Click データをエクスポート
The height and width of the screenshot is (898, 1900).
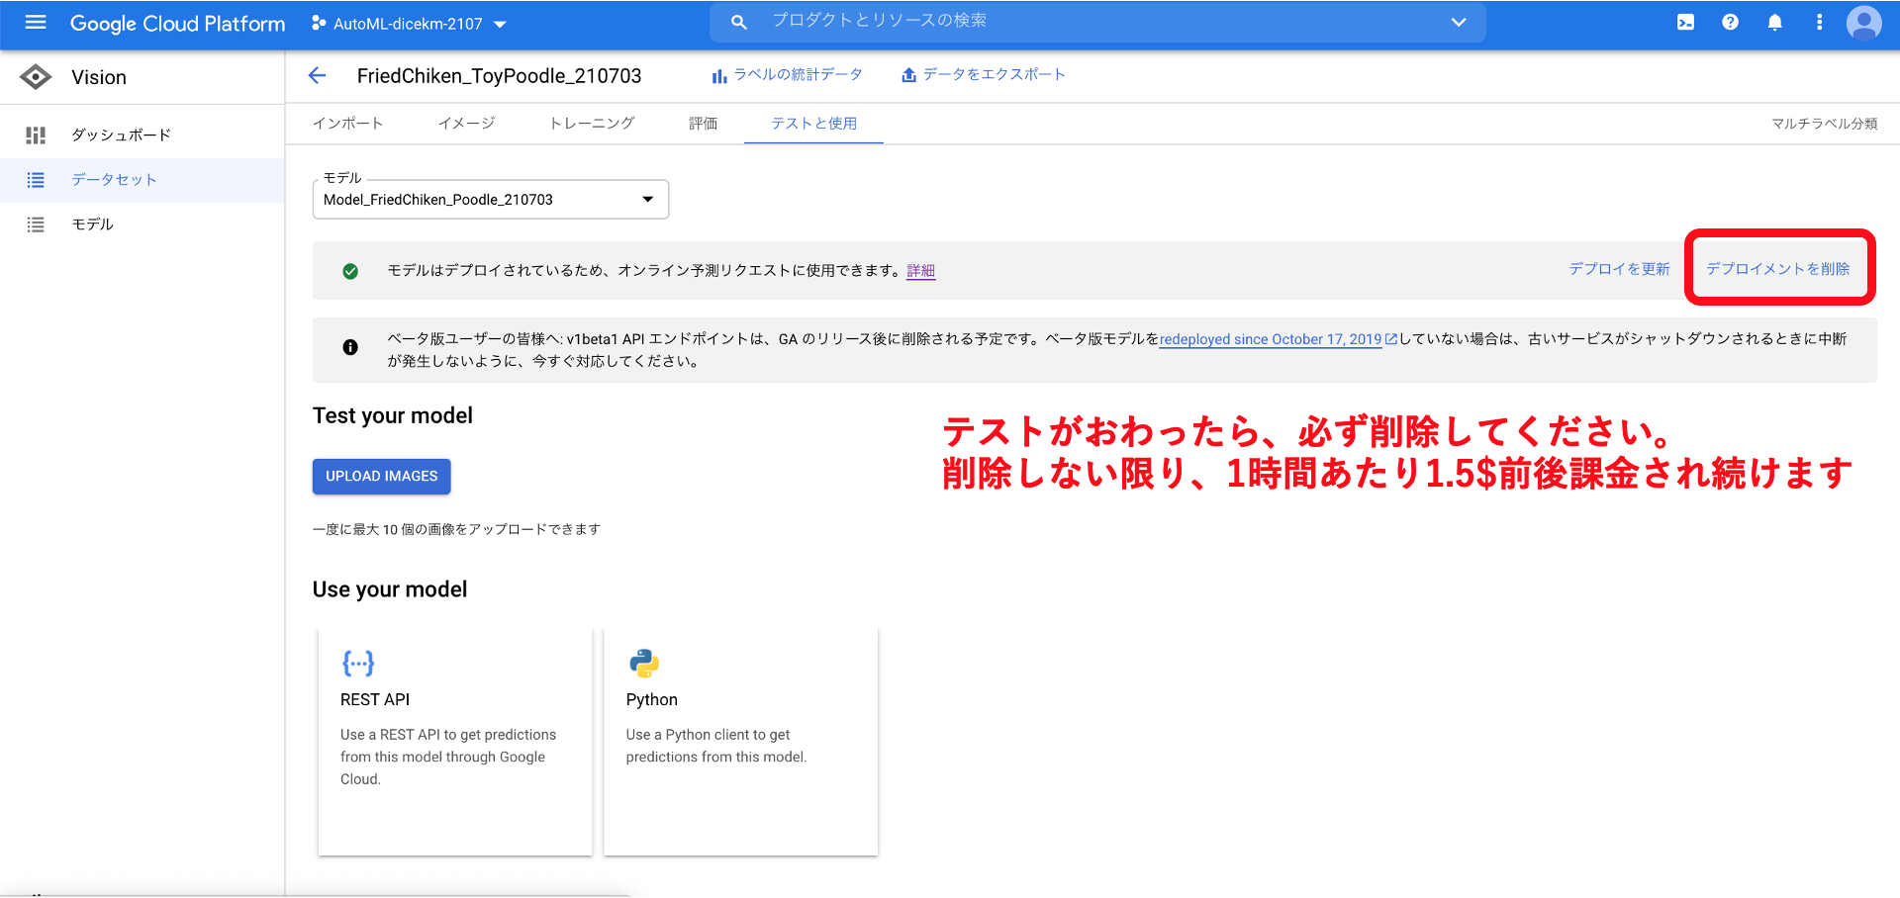point(983,75)
